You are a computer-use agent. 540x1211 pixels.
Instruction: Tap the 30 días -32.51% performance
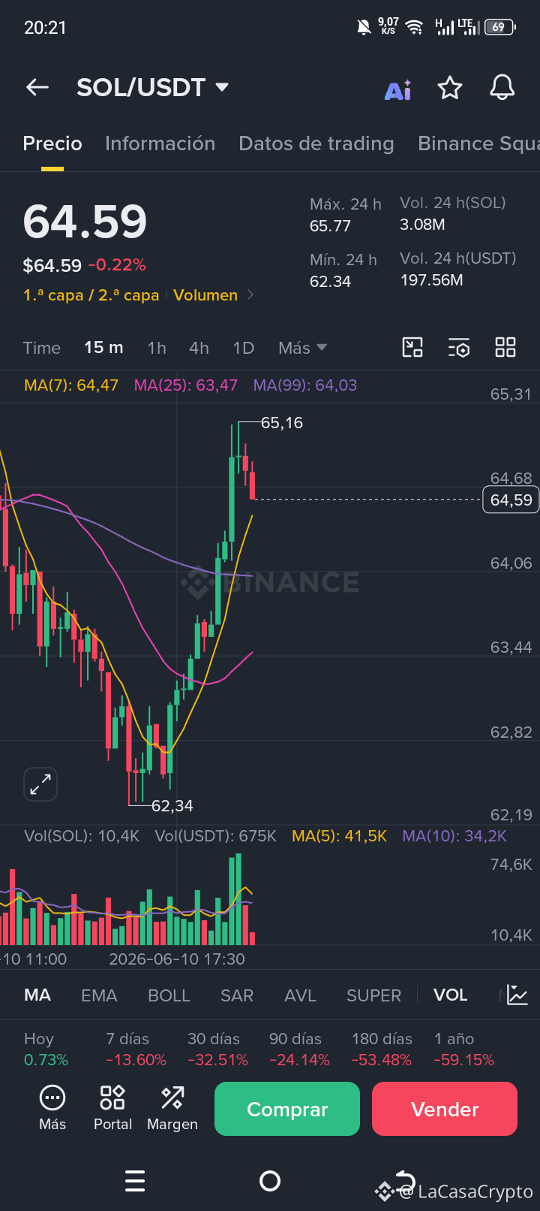tap(217, 1049)
